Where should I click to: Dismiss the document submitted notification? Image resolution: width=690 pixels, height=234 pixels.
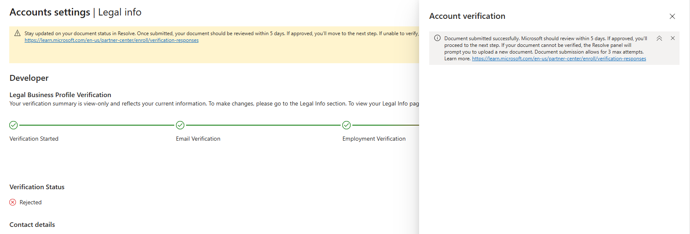coord(673,38)
